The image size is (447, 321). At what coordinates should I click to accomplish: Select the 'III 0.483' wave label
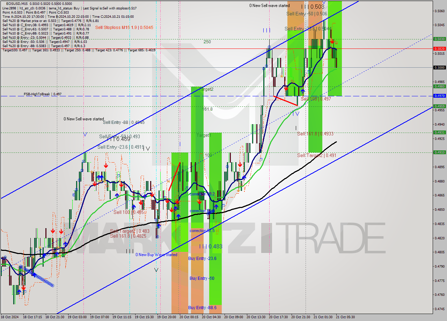pyautogui.click(x=211, y=246)
